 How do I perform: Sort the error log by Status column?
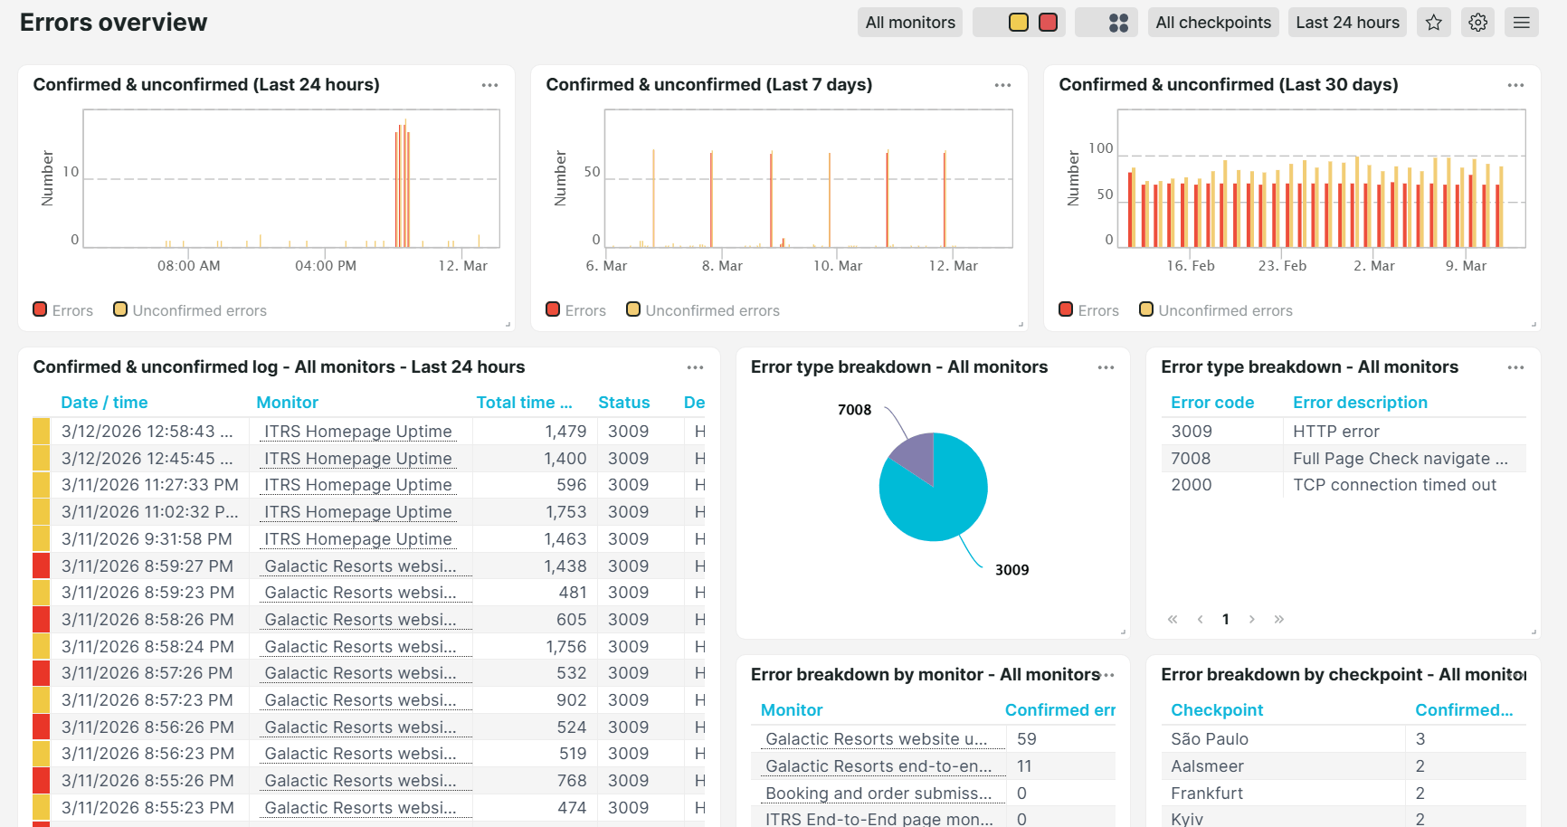624,402
